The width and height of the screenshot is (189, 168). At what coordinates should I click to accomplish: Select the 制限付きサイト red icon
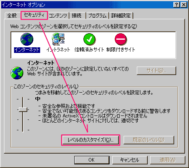coord(121,39)
